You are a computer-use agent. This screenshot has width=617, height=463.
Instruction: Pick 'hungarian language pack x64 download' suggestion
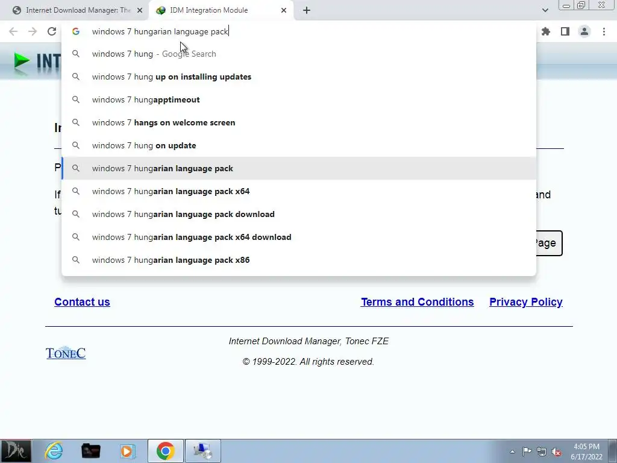coord(299,237)
